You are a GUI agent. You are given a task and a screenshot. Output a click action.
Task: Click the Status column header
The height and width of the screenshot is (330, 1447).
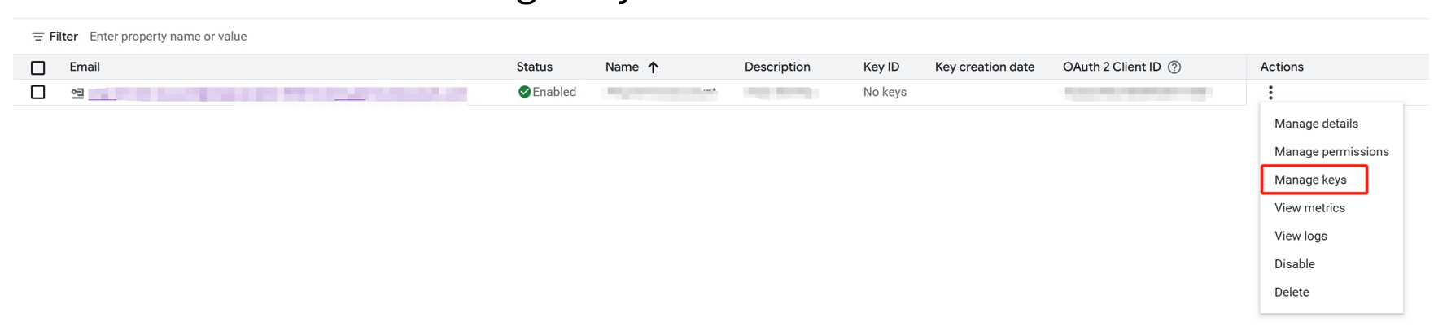[x=534, y=67]
